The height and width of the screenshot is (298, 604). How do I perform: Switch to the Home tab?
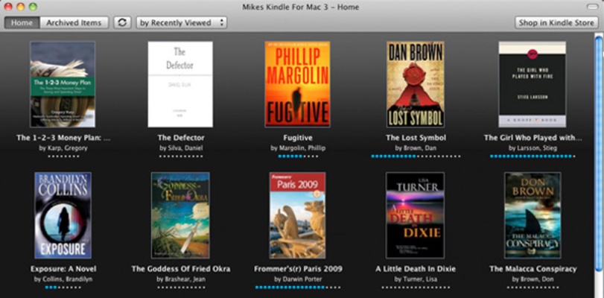22,23
